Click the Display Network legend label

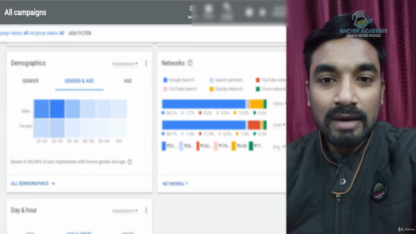(229, 89)
